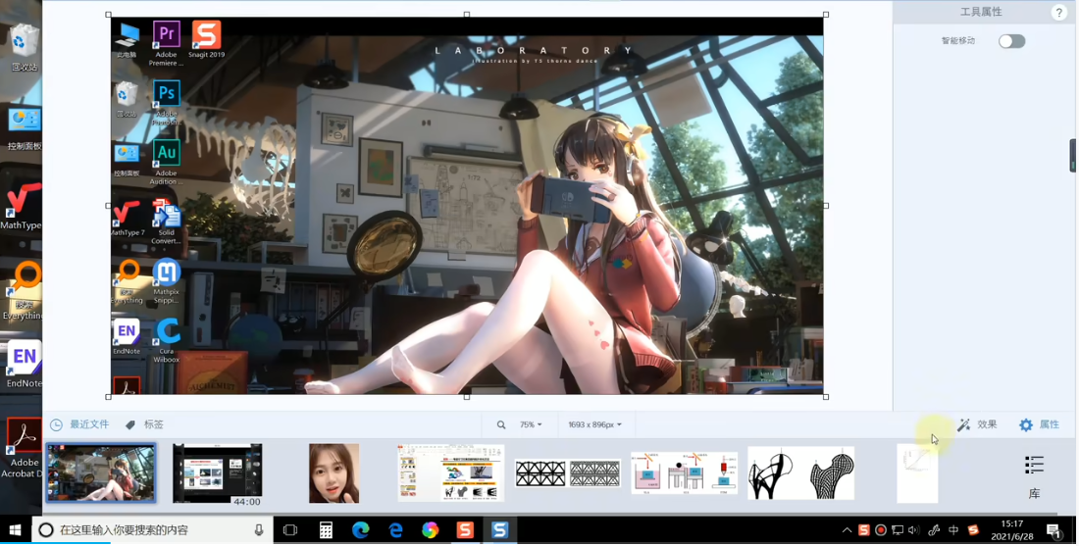Open the colorful pinwheel browser on the taskbar

click(x=430, y=530)
